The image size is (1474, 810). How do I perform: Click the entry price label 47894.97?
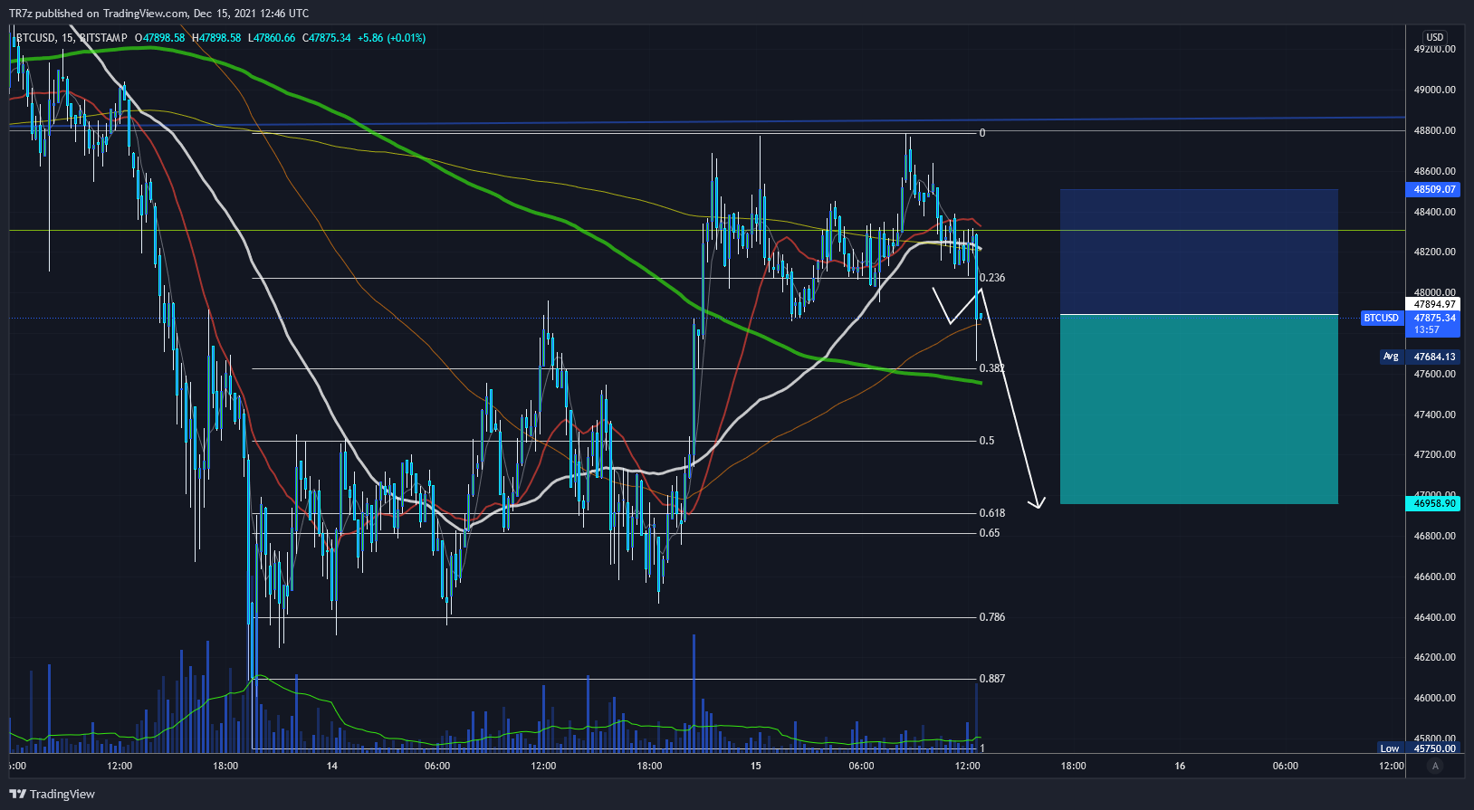(1431, 304)
